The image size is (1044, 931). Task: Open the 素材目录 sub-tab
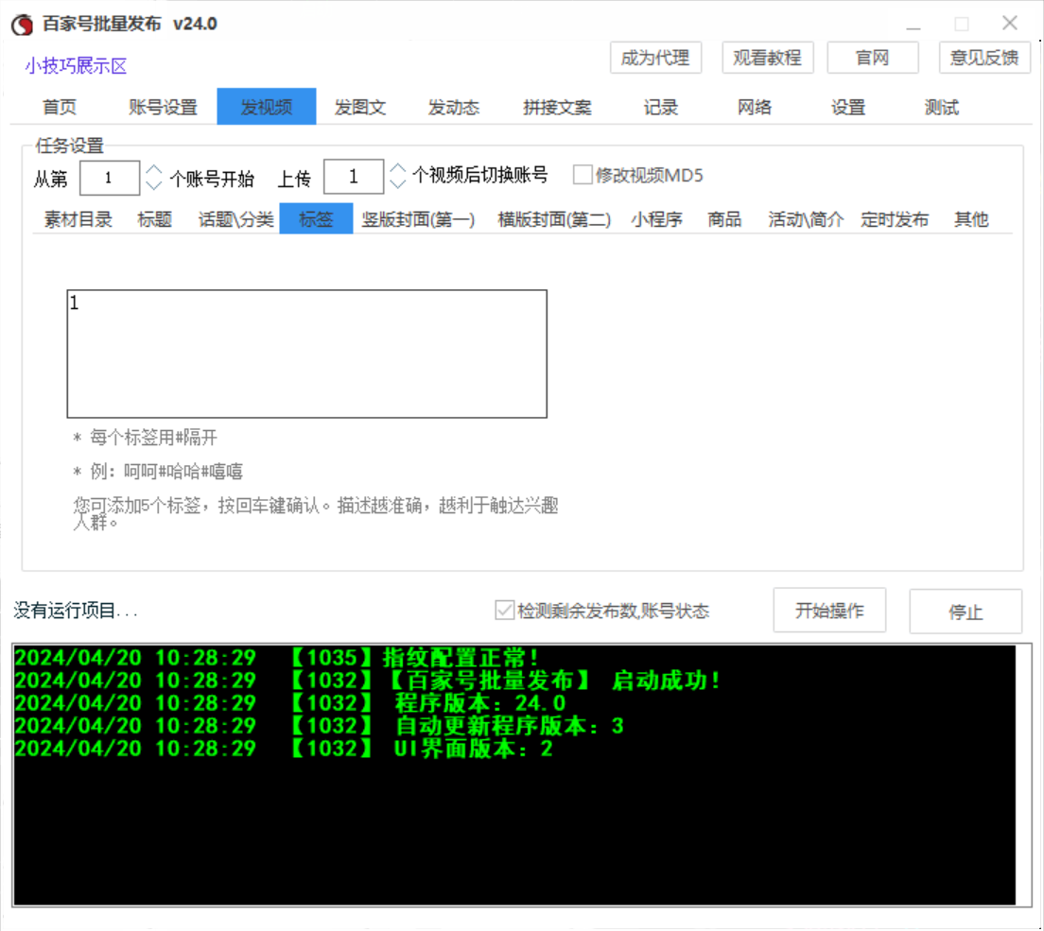coord(78,219)
